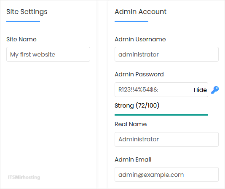The image size is (225, 189).
Task: Click the Strong (72/100) strength label
Action: (137, 105)
